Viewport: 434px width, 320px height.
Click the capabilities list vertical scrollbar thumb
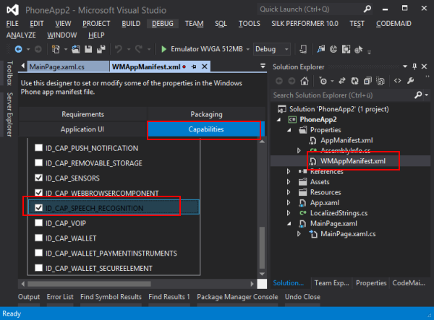(262, 248)
